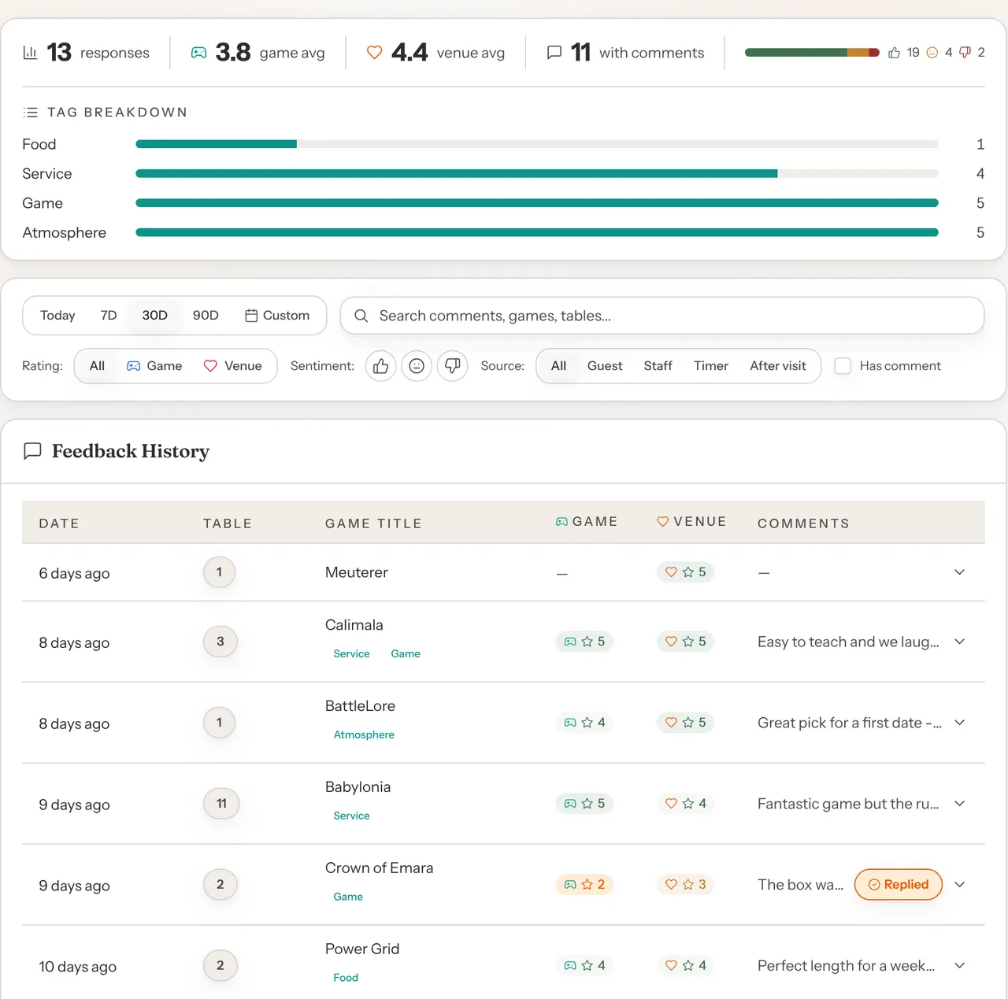The image size is (1008, 999).
Task: Select the 30D date range
Action: [155, 316]
